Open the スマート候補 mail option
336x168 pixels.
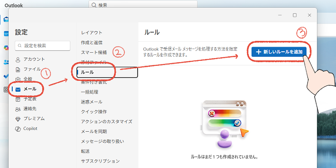[x=94, y=52]
